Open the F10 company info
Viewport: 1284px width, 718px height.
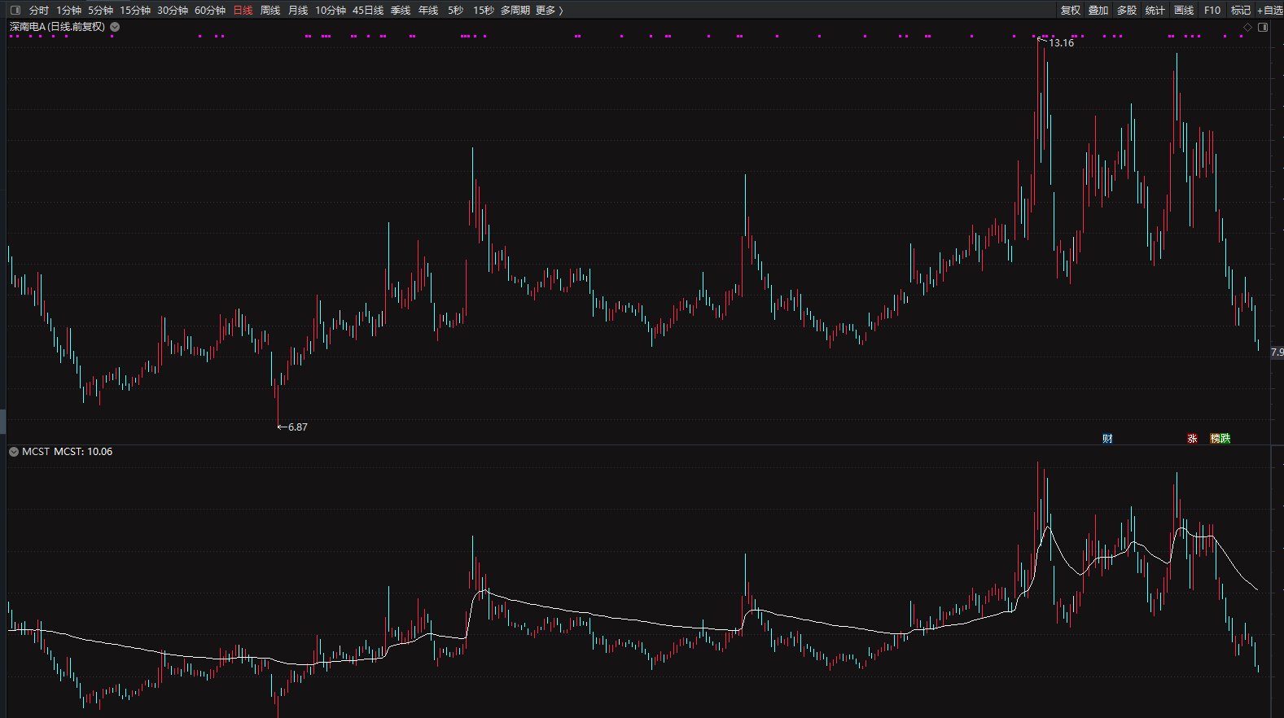1212,11
